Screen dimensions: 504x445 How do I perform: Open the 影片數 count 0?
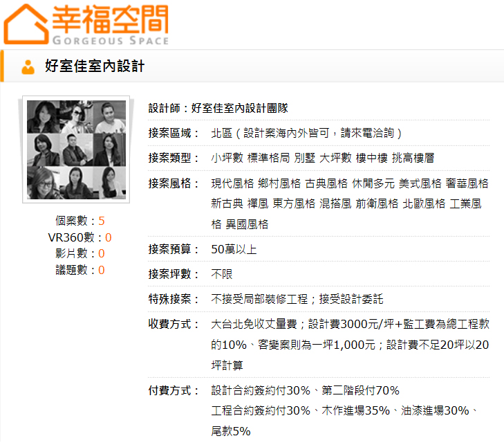(102, 253)
